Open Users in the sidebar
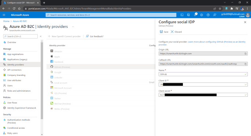 [10, 85]
